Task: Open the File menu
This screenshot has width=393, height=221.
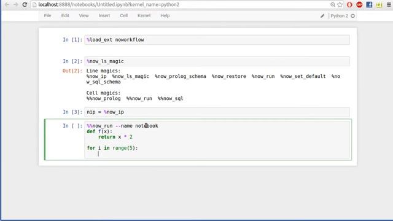Action: click(x=47, y=15)
